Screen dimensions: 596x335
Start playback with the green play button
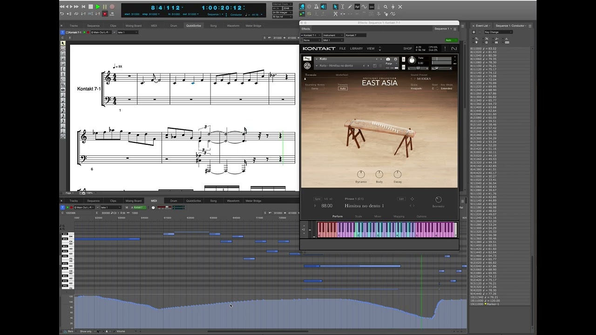[98, 7]
